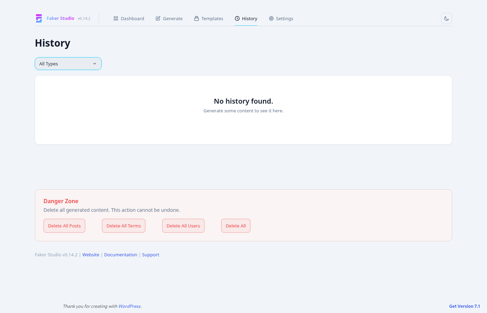The image size is (487, 313).
Task: Follow the WordPress link in footer
Action: pyautogui.click(x=129, y=306)
